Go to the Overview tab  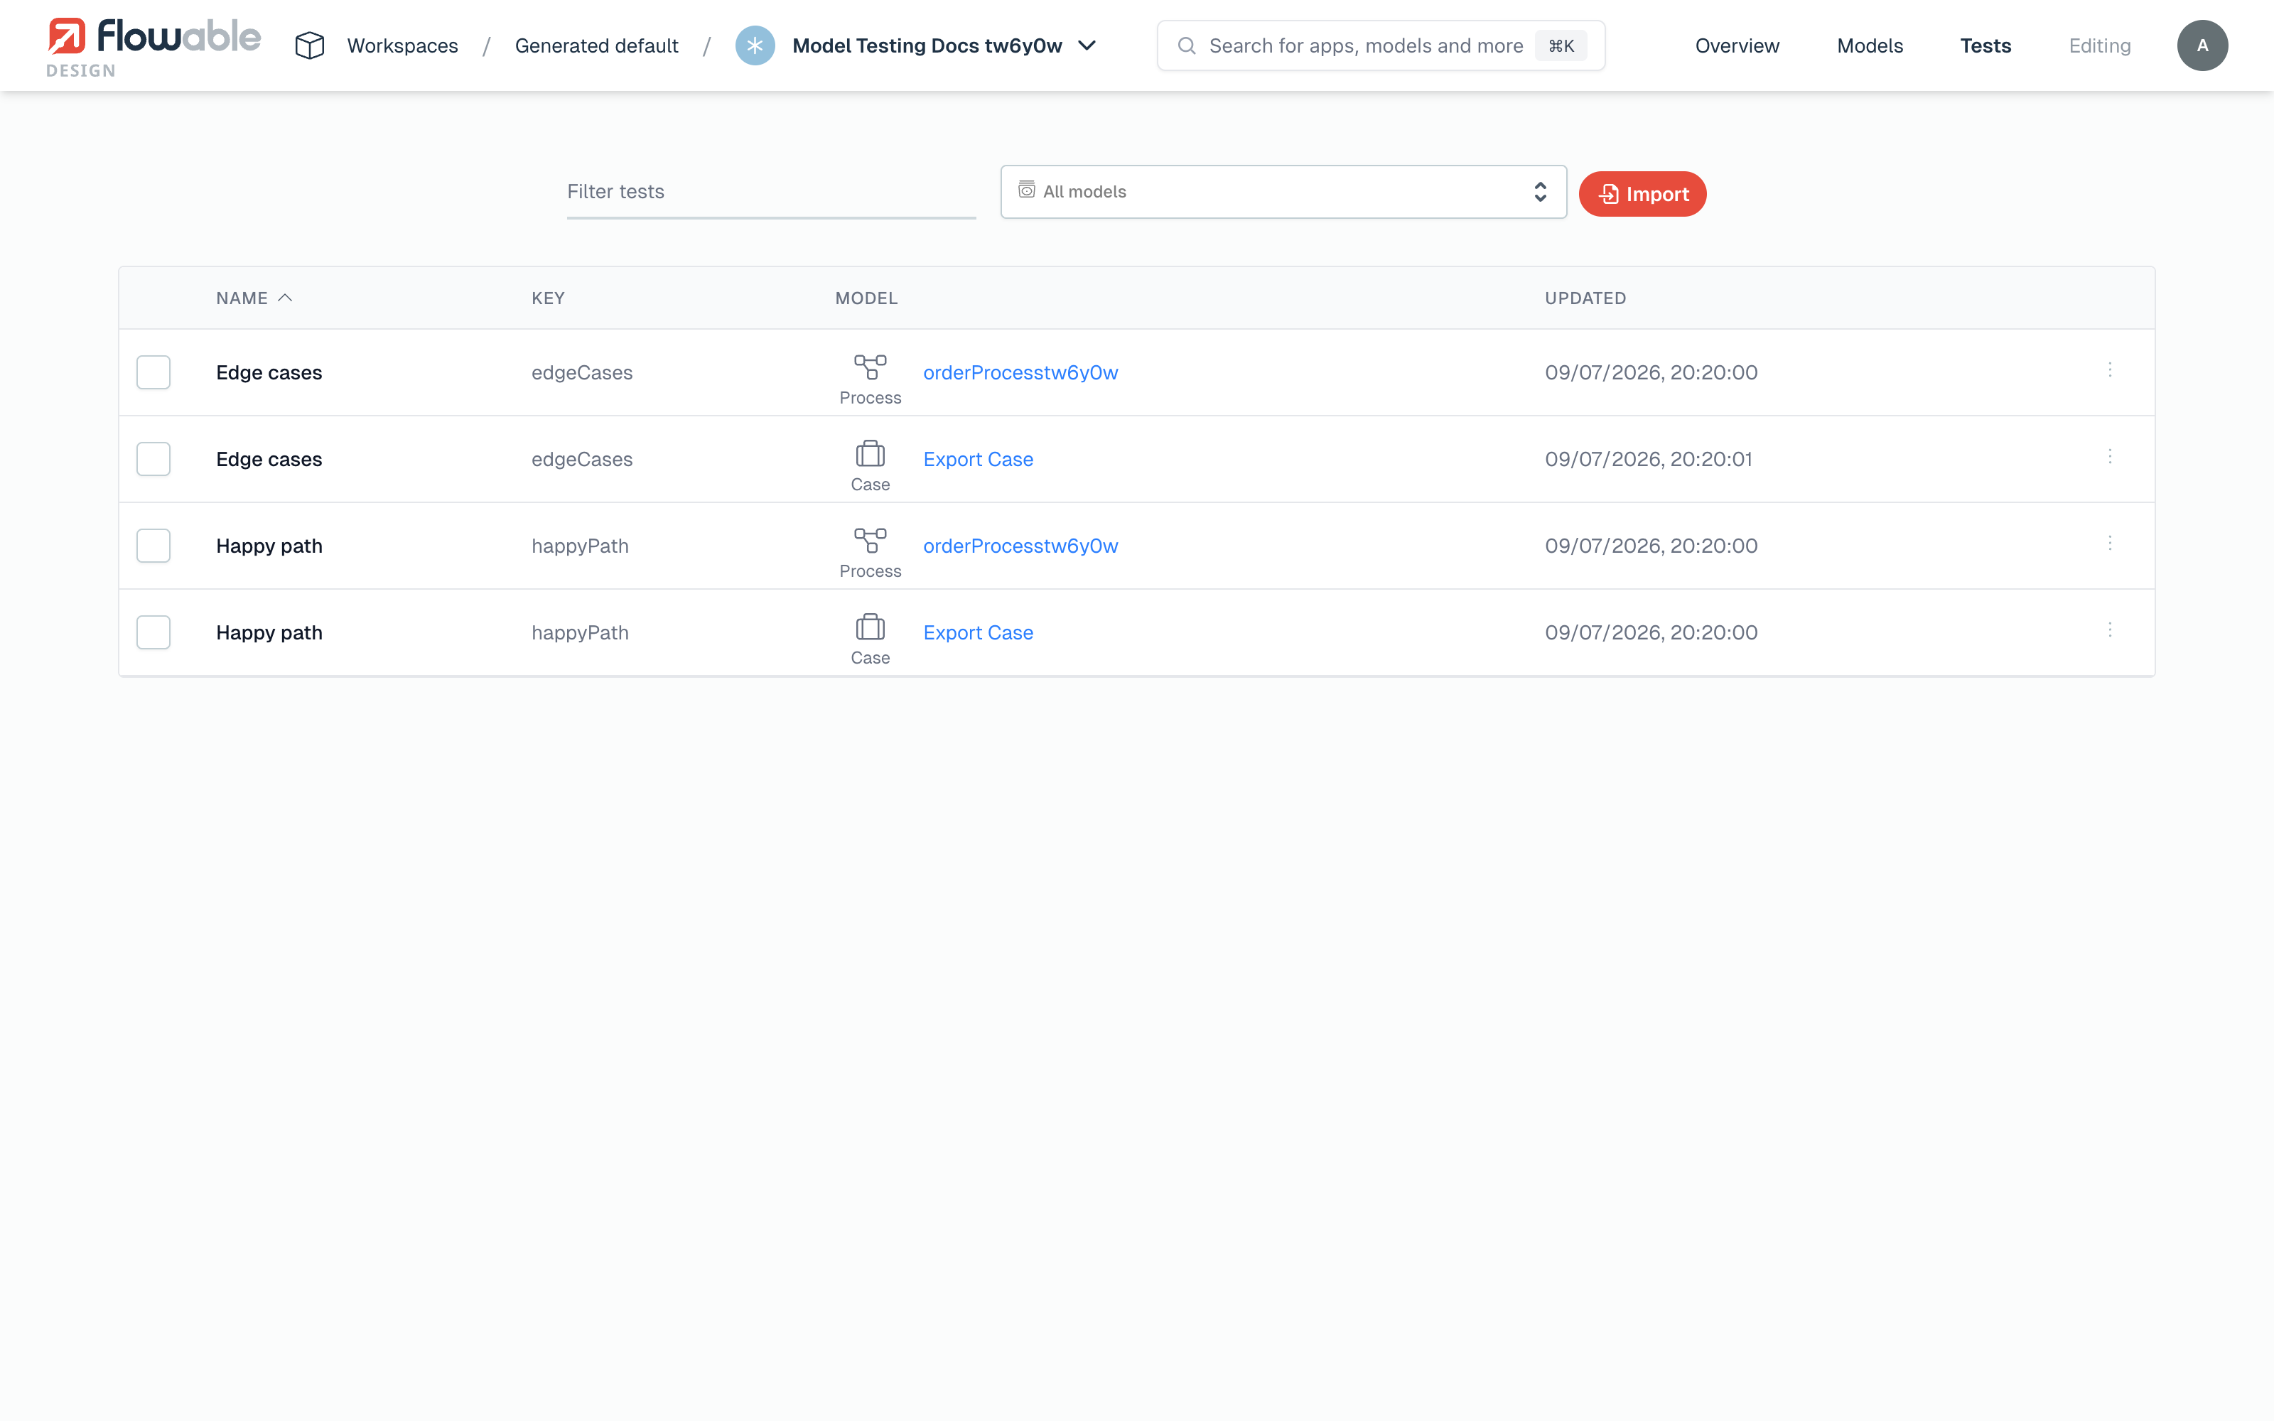[x=1737, y=45]
